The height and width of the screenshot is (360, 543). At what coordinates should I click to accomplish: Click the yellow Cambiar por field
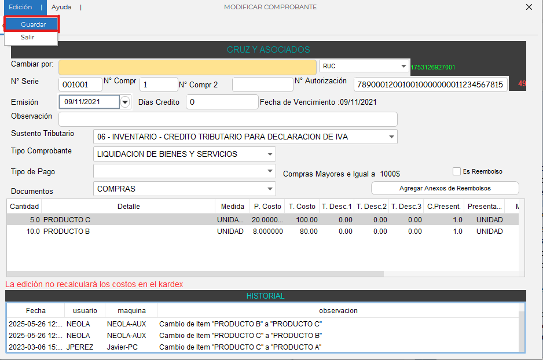187,67
